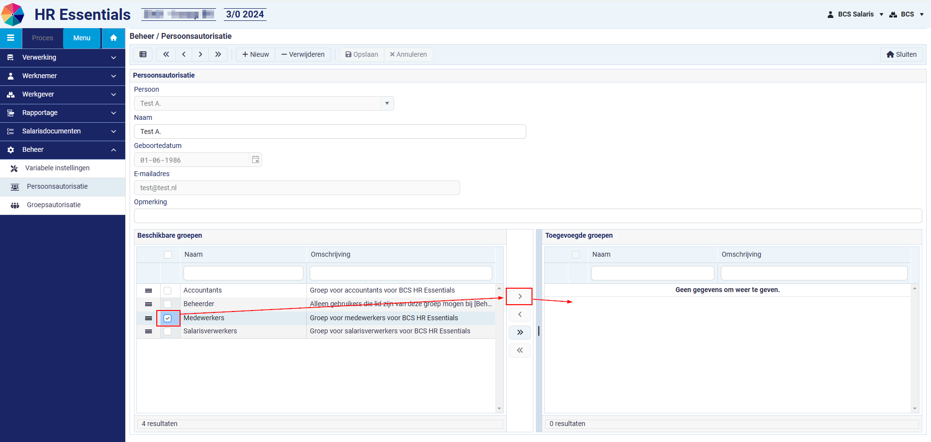Go to previous record arrow

click(x=183, y=54)
